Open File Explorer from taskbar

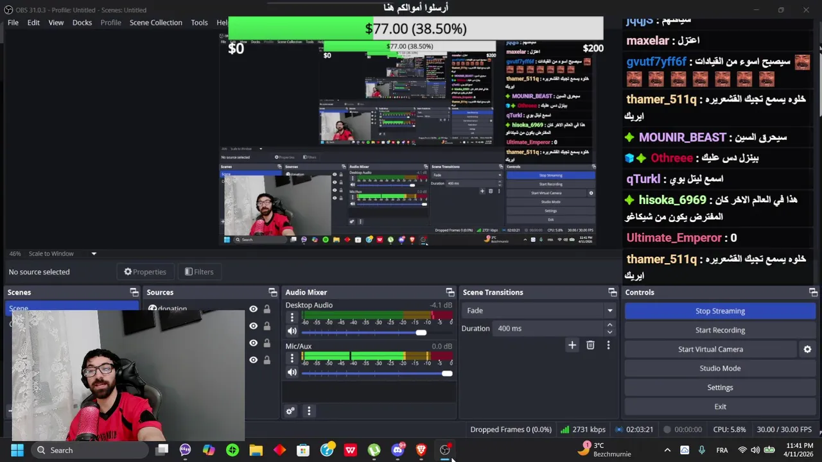coord(256,450)
